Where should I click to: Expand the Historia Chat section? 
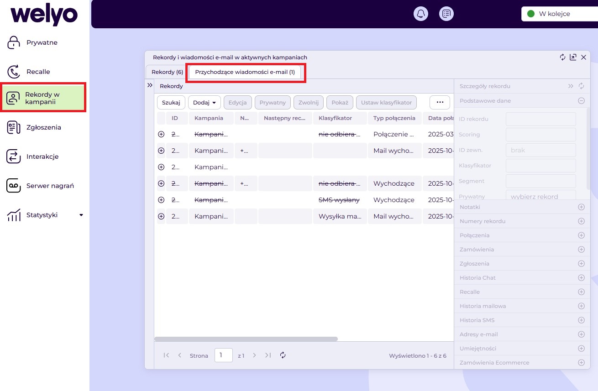[581, 278]
